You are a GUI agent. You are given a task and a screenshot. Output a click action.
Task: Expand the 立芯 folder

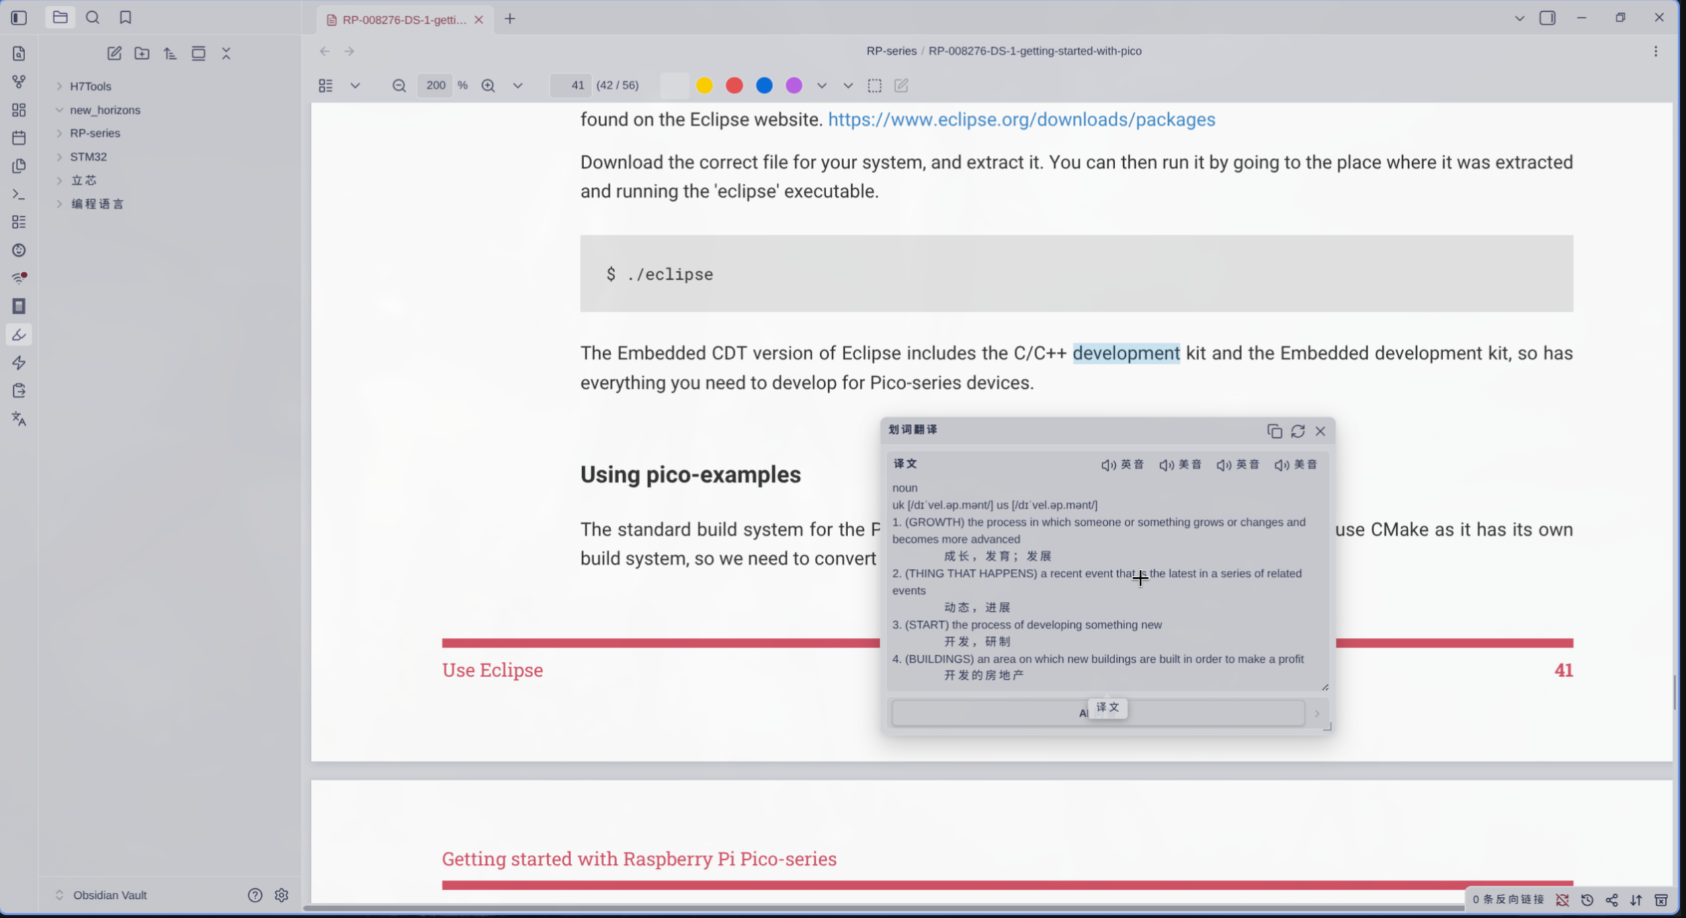tap(60, 181)
